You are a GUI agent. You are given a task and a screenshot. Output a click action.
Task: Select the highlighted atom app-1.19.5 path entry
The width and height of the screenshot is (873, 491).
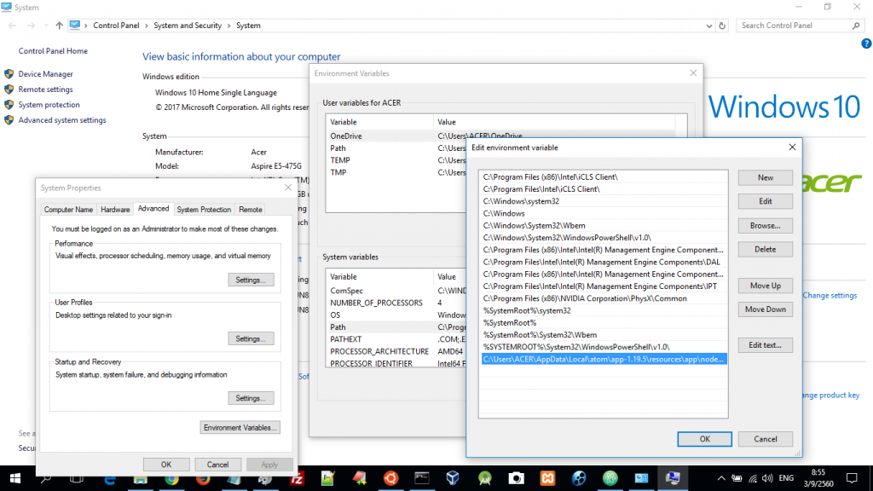(604, 359)
